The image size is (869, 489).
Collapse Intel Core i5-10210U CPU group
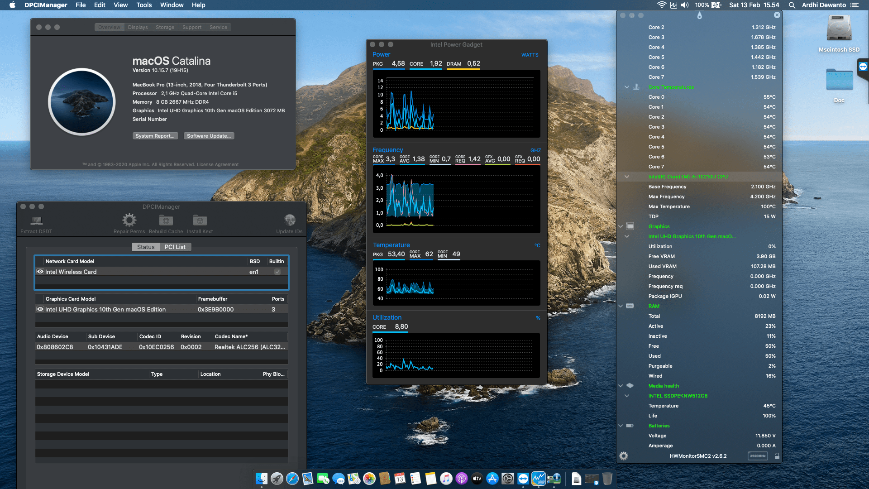point(627,177)
